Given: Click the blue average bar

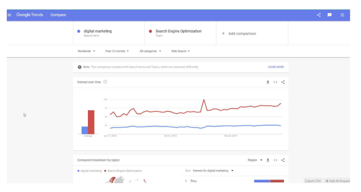Looking at the screenshot, I should [x=85, y=130].
